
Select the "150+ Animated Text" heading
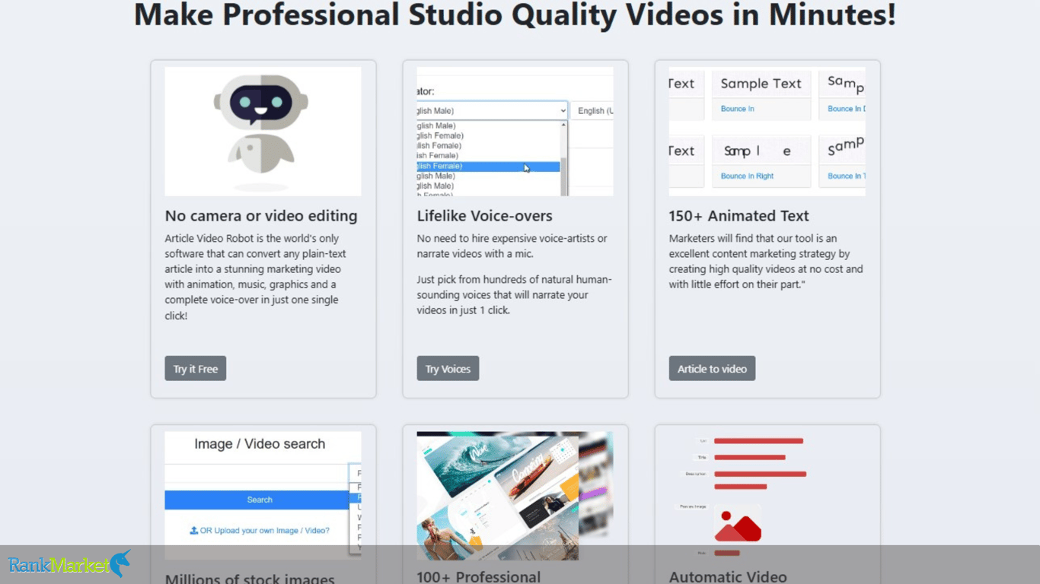point(739,216)
